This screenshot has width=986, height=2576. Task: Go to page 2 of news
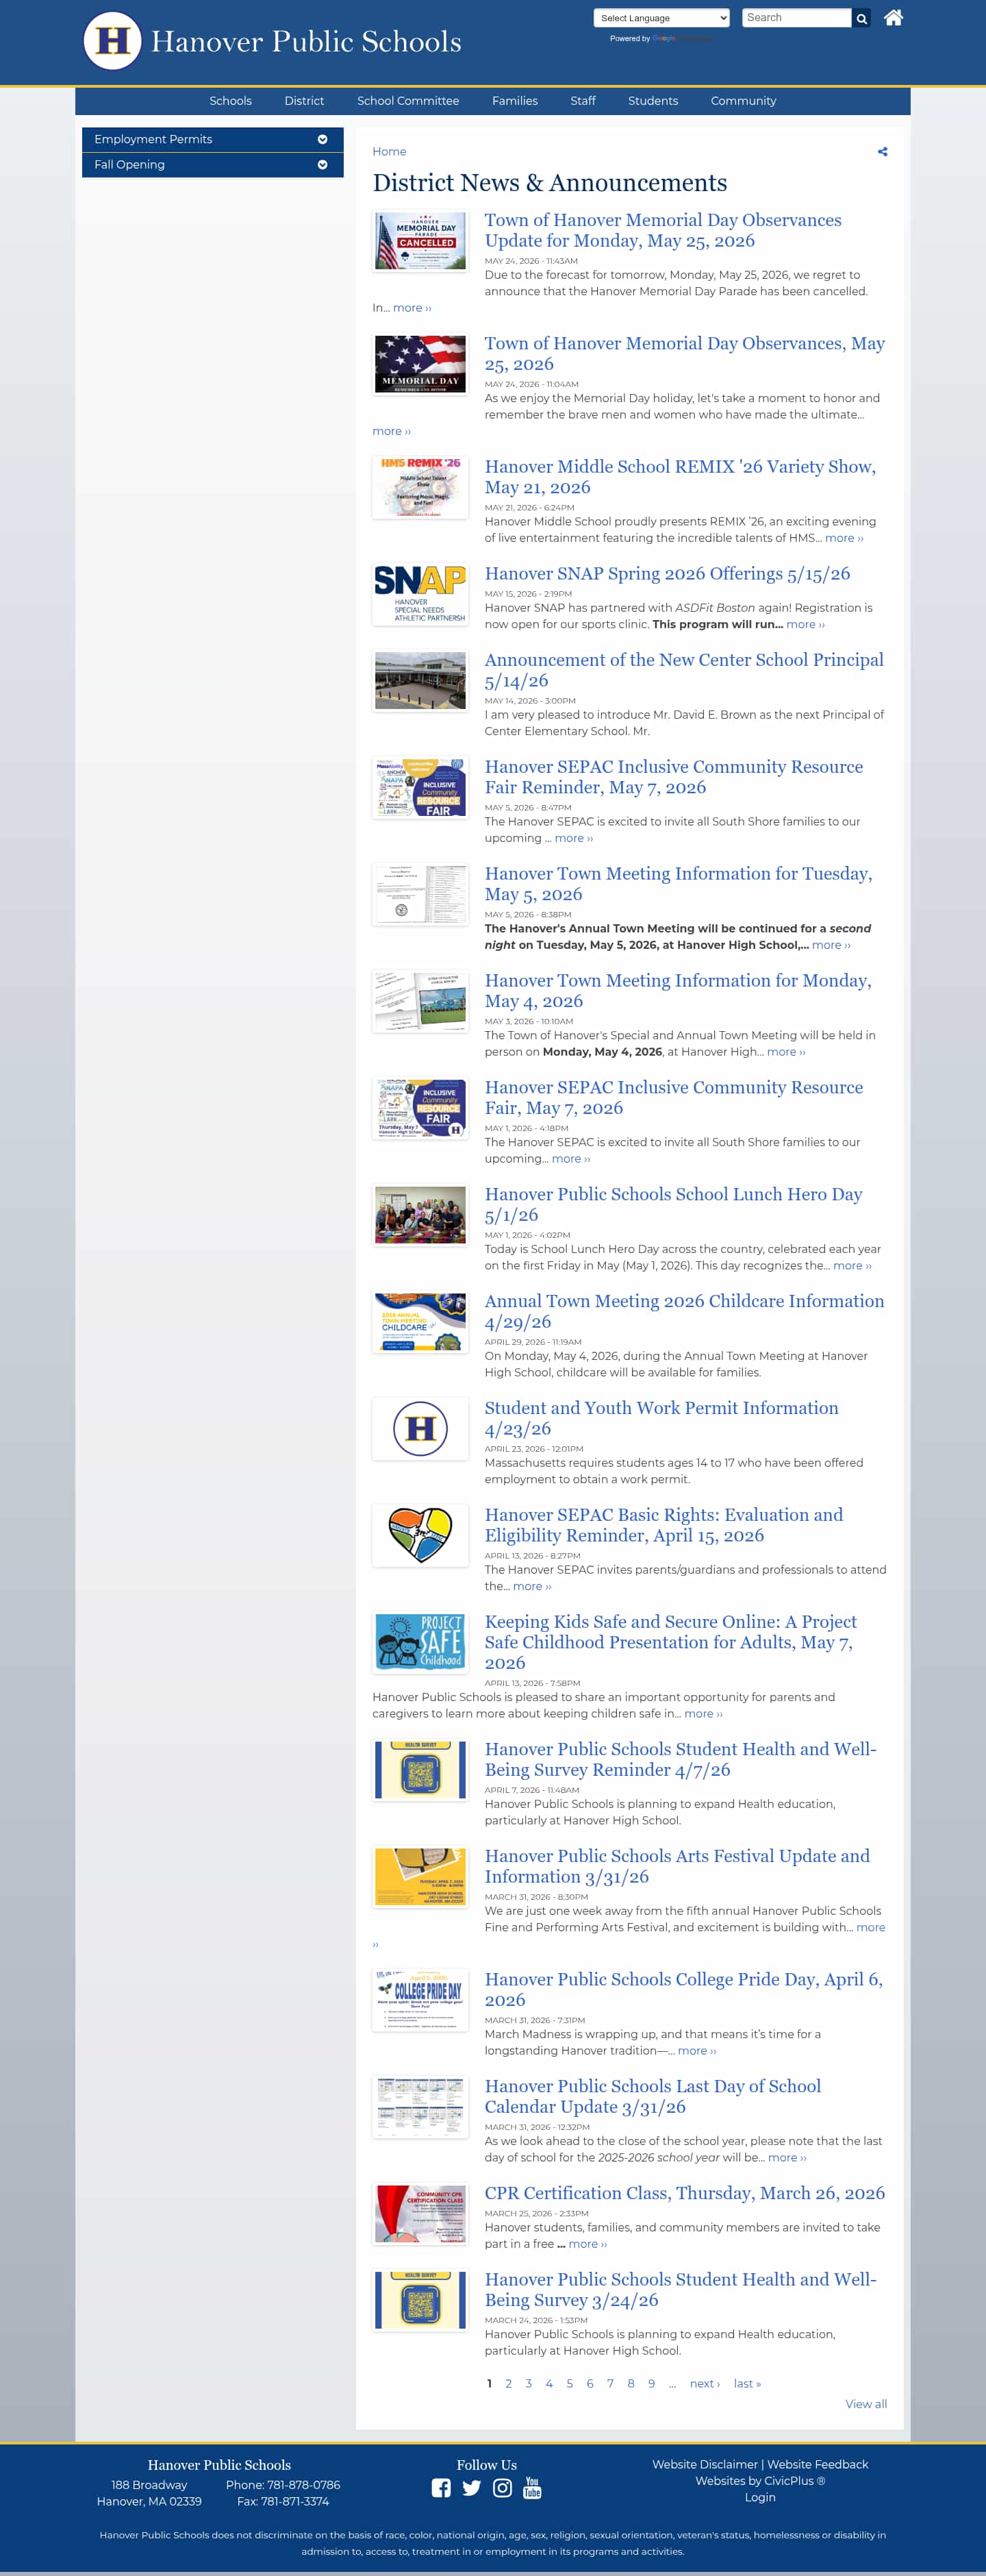click(x=509, y=2383)
